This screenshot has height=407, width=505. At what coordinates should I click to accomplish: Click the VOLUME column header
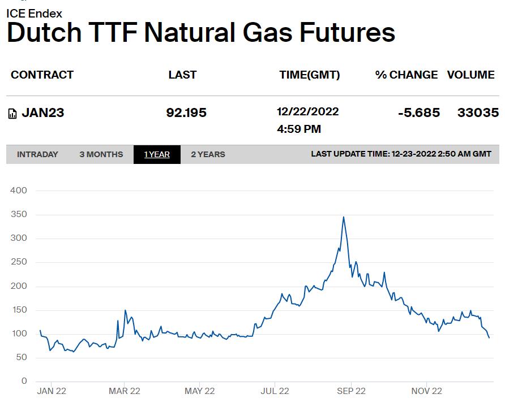[x=471, y=75]
